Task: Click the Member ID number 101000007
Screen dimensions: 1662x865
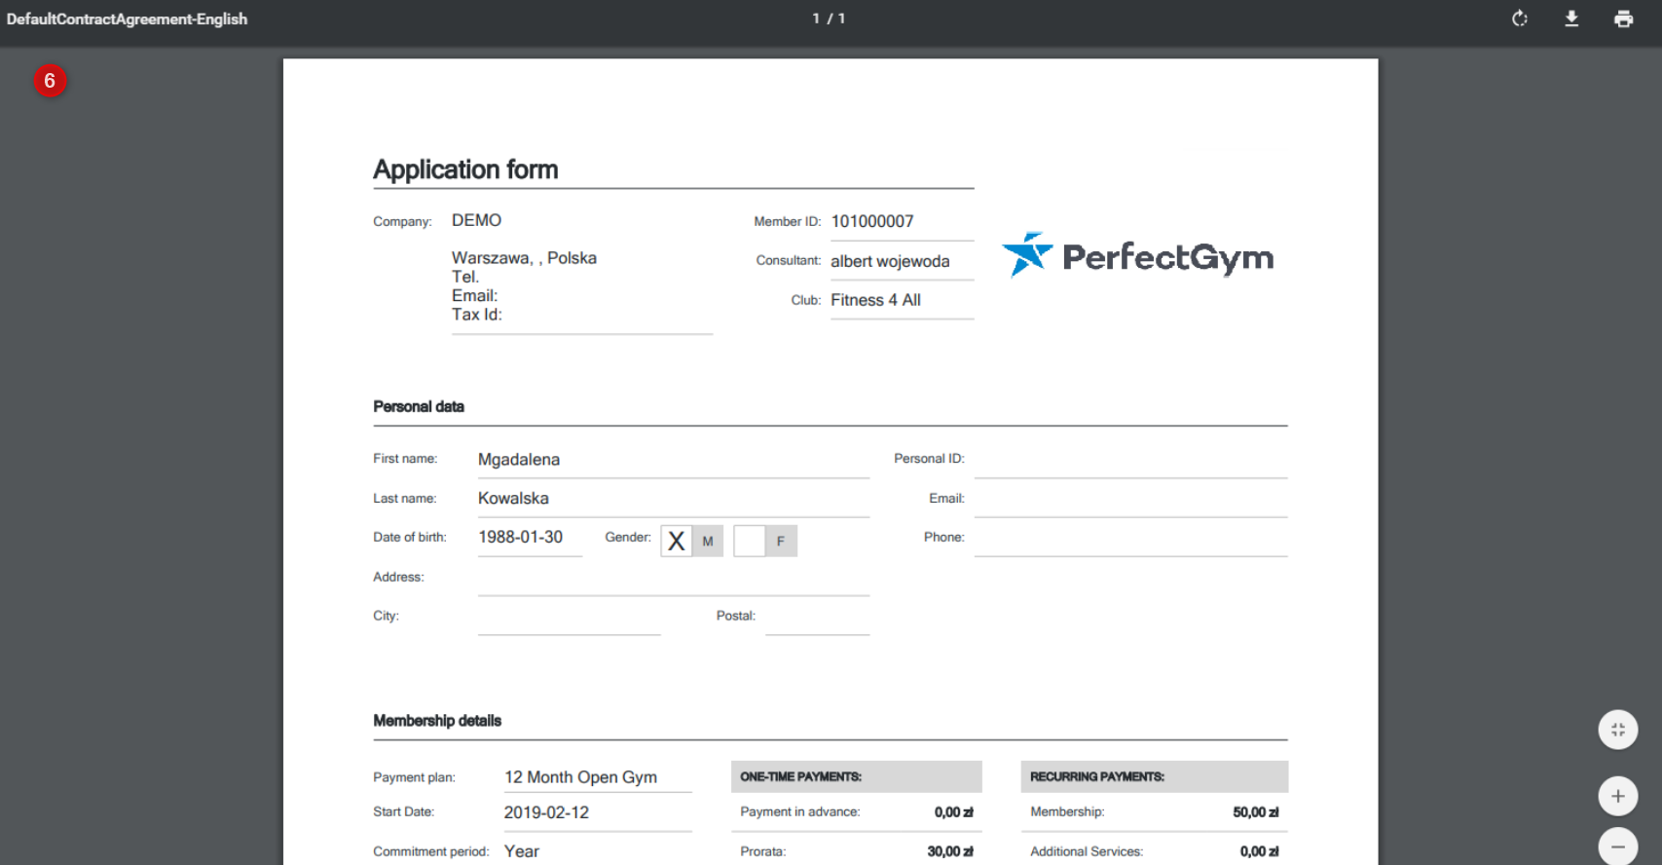Action: point(872,222)
